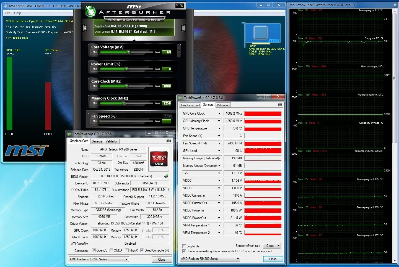
Task: Click the GPU-Z Sensors window title icon
Action: tap(181, 97)
